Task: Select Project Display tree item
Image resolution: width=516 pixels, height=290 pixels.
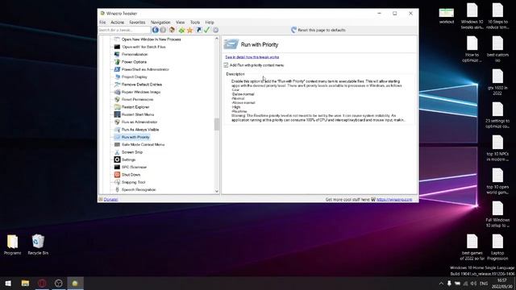Action: point(135,77)
